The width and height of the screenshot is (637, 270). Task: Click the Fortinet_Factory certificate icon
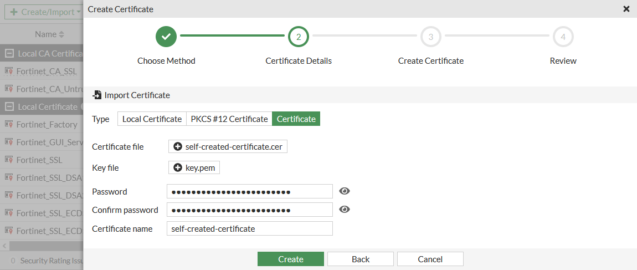click(x=9, y=124)
